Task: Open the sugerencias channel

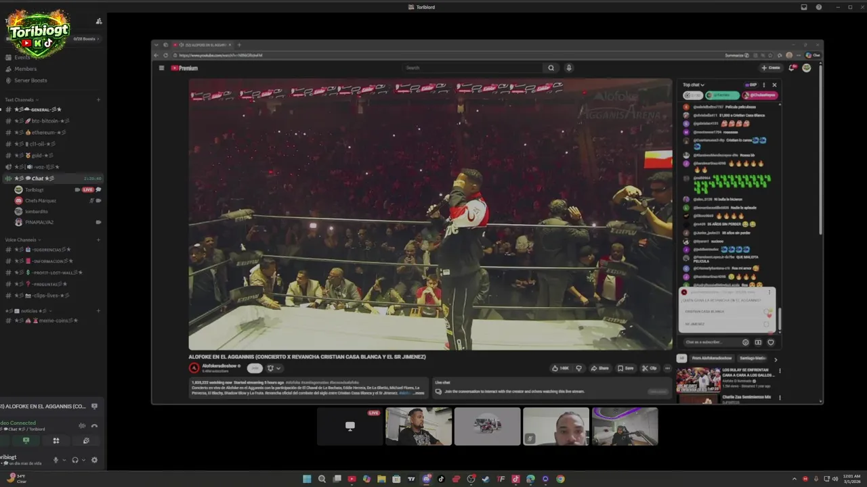Action: [x=42, y=250]
